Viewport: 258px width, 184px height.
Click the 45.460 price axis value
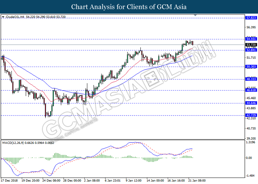click(251, 98)
